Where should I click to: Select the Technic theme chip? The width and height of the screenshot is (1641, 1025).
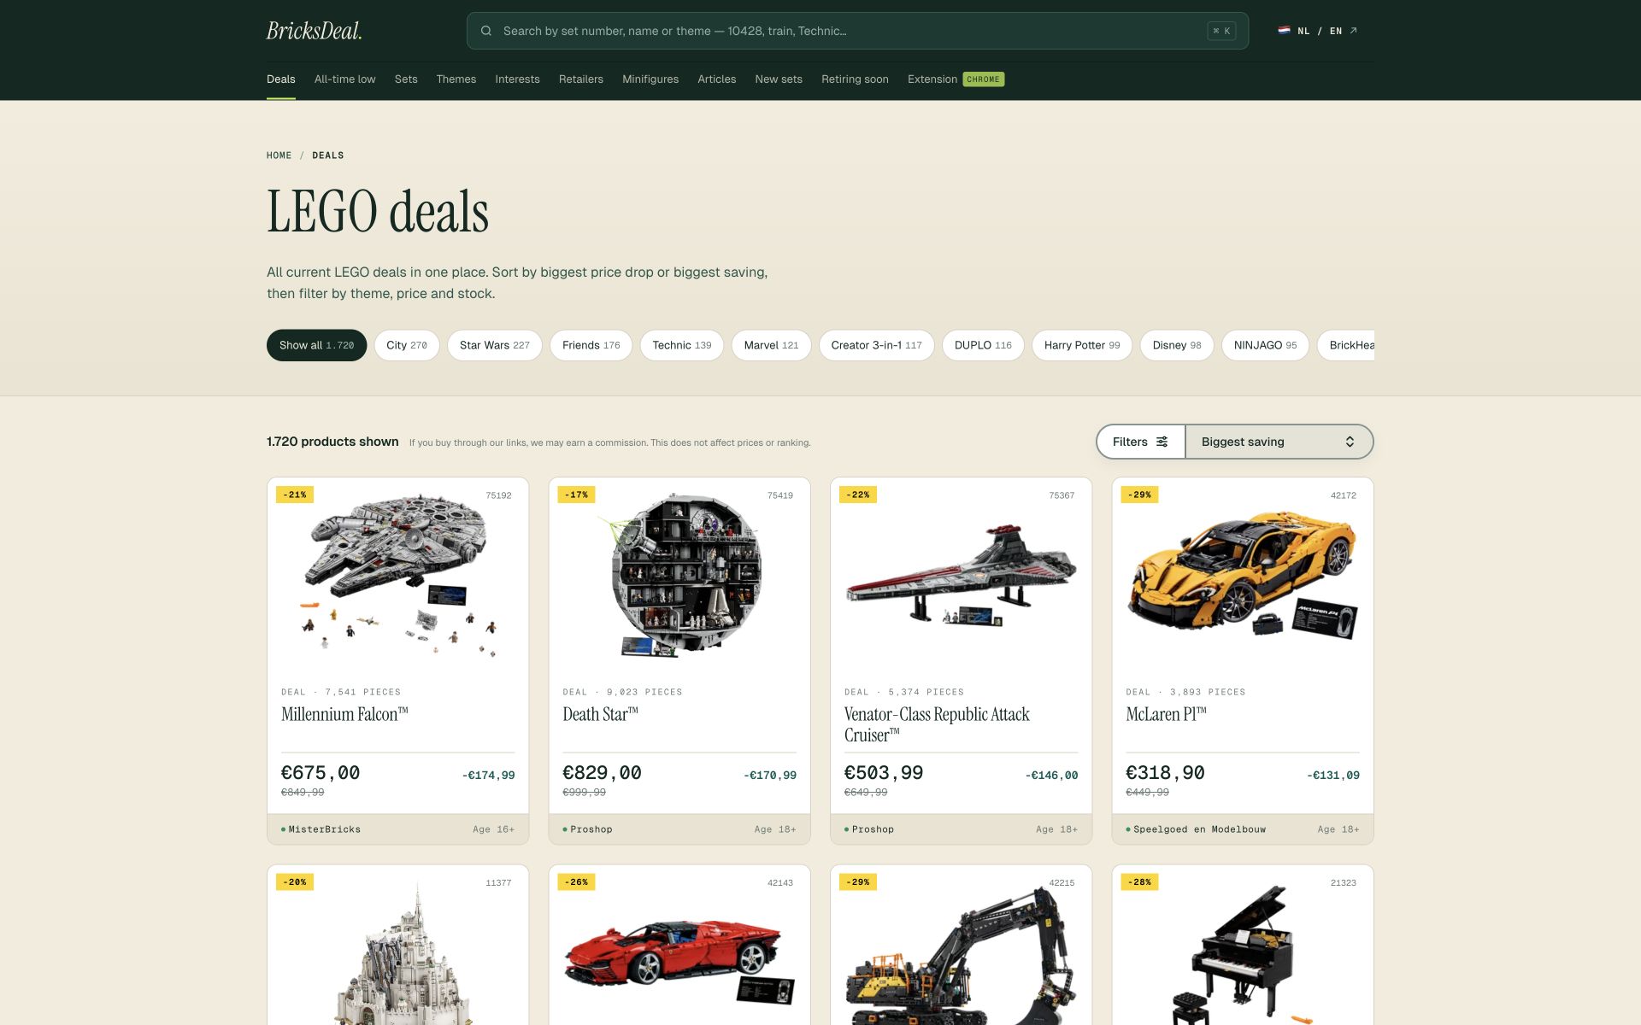pyautogui.click(x=681, y=345)
